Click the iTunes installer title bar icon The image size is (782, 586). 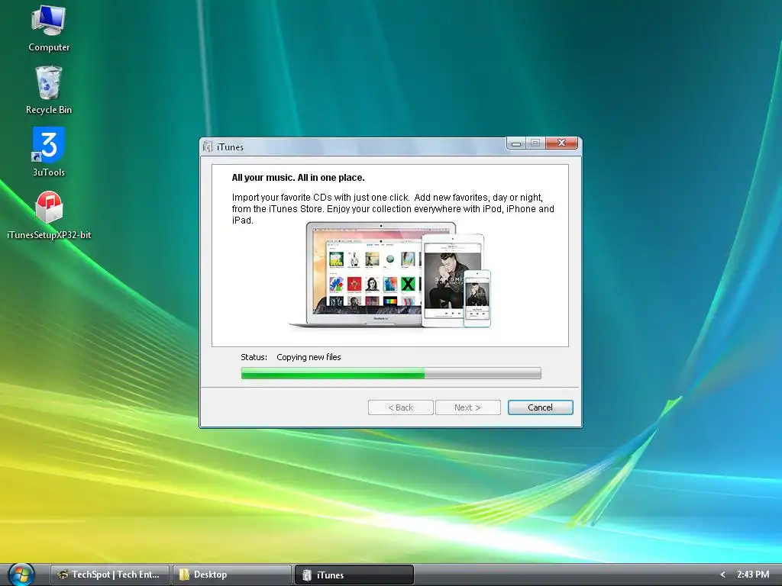208,147
